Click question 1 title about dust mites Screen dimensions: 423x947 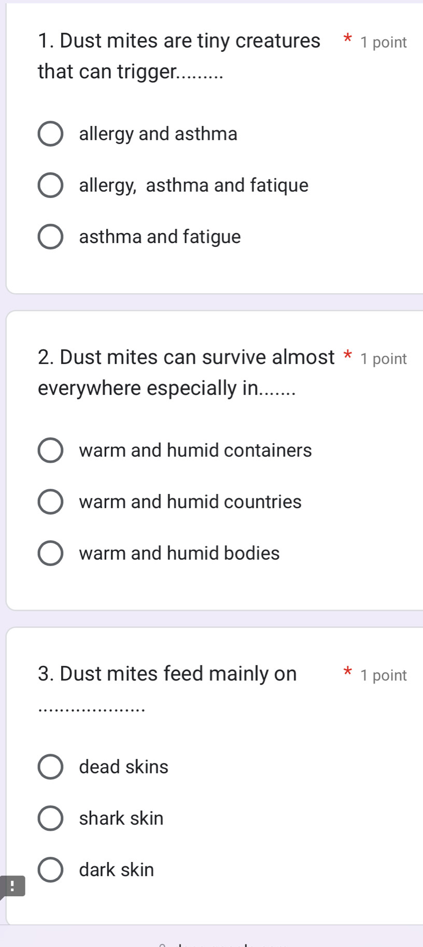click(x=179, y=55)
